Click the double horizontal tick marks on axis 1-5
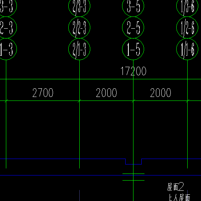Image resolution: width=201 pixels, height=201 pixels. [133, 177]
